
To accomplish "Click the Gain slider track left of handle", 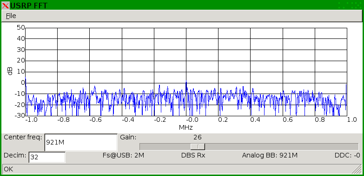I will pos(165,147).
